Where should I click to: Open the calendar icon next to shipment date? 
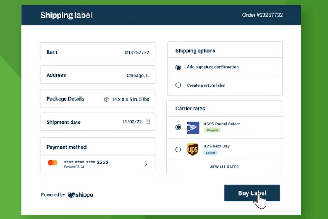tap(148, 122)
